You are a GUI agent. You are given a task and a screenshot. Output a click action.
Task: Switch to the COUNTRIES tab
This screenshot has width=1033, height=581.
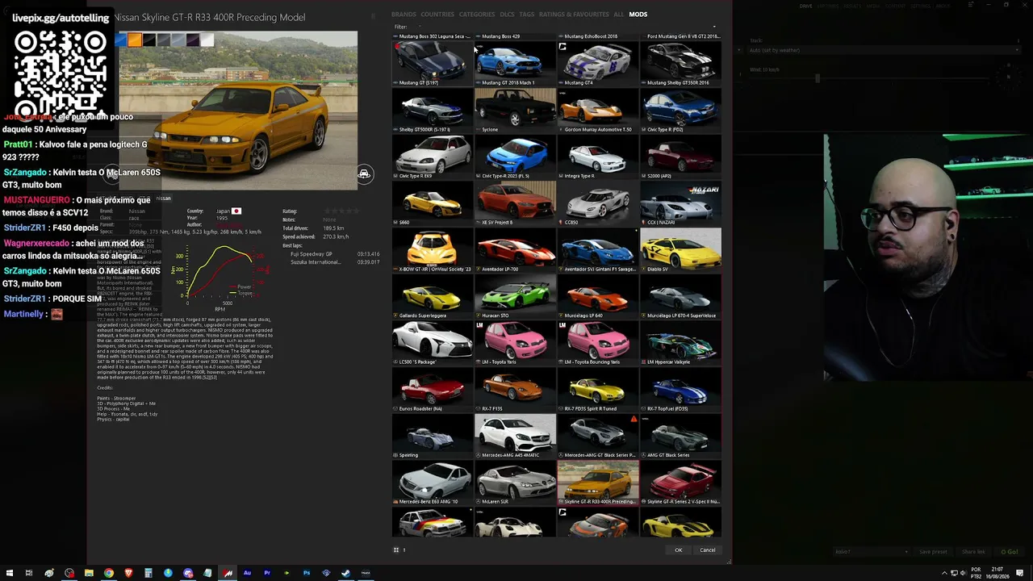437,15
